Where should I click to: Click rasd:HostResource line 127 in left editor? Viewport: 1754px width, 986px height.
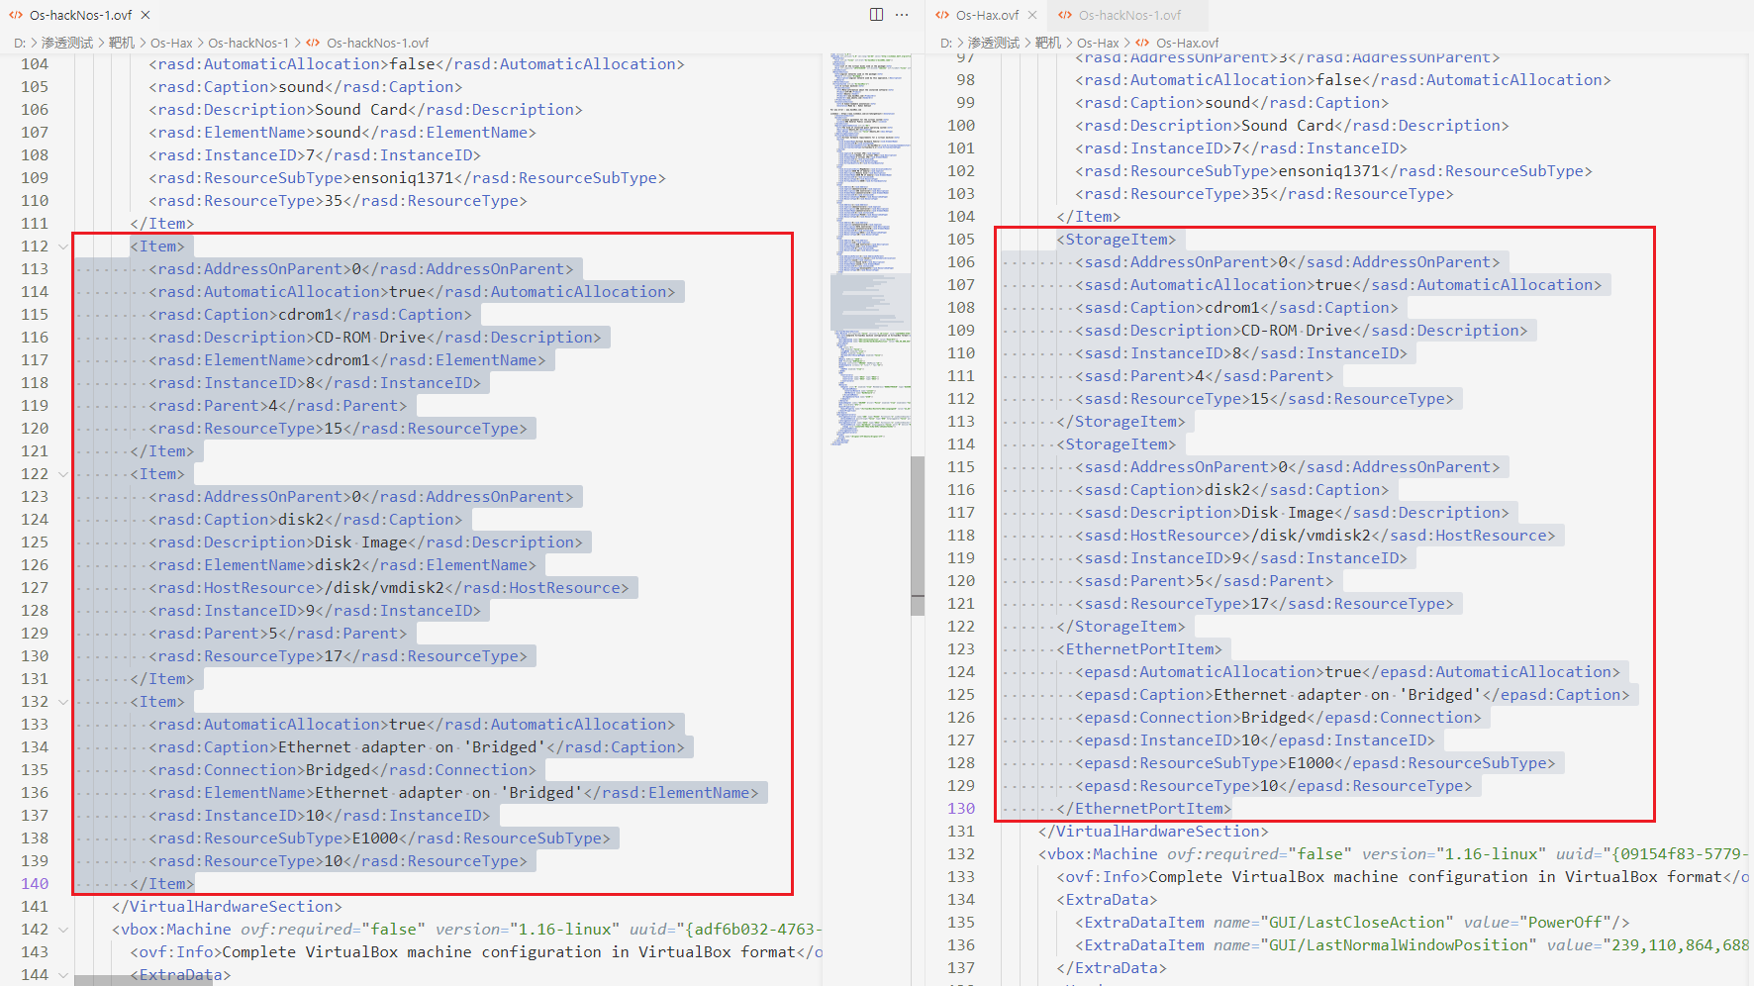[389, 588]
